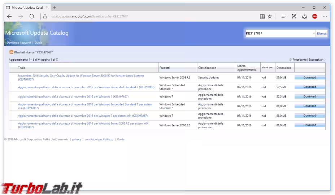Open Windows 7 per sistemi x64 link

click(x=83, y=116)
